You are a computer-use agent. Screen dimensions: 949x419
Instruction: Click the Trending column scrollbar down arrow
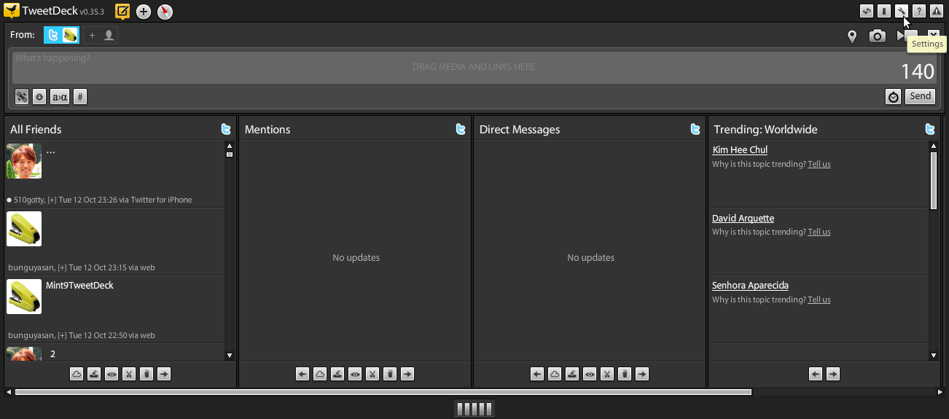[x=934, y=356]
